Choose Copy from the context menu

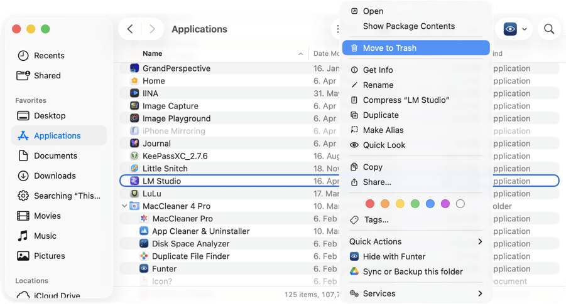click(416, 167)
